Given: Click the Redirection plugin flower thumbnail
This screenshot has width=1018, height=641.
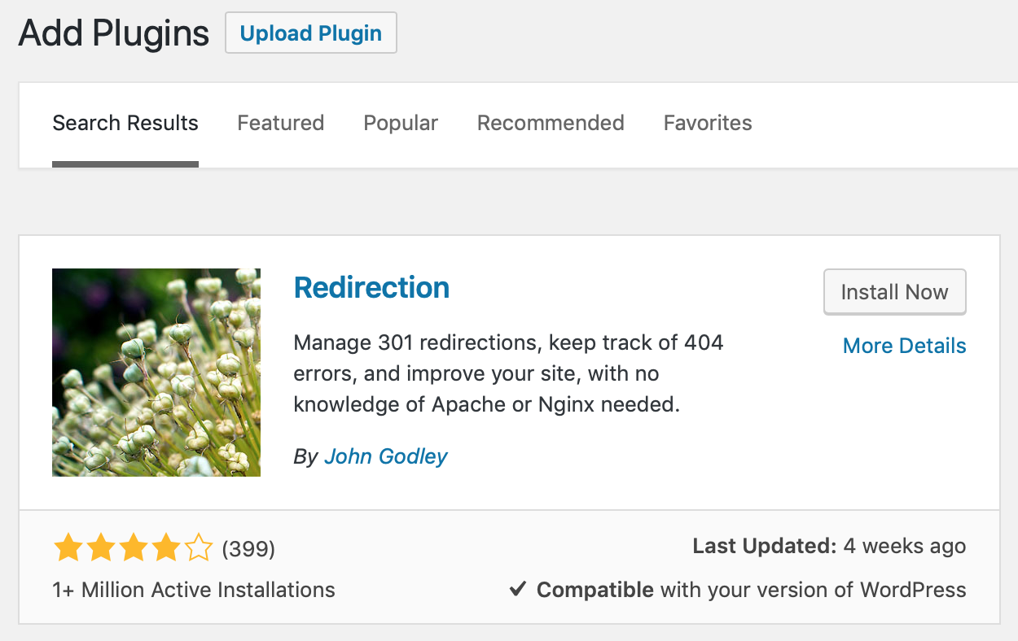Looking at the screenshot, I should [156, 373].
